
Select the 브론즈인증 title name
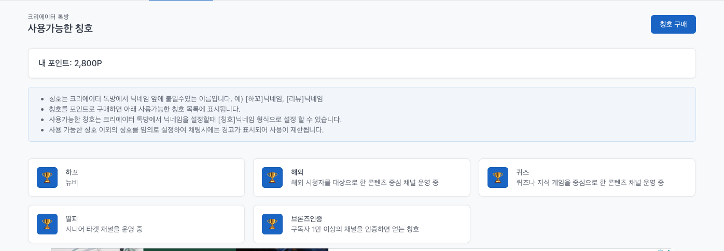point(307,219)
